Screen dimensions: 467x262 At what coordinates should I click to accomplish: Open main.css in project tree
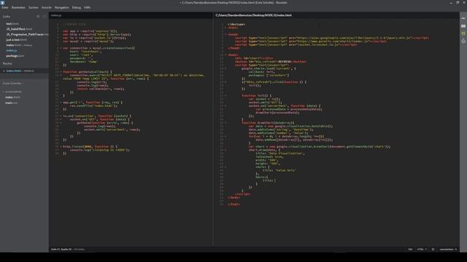click(x=12, y=103)
